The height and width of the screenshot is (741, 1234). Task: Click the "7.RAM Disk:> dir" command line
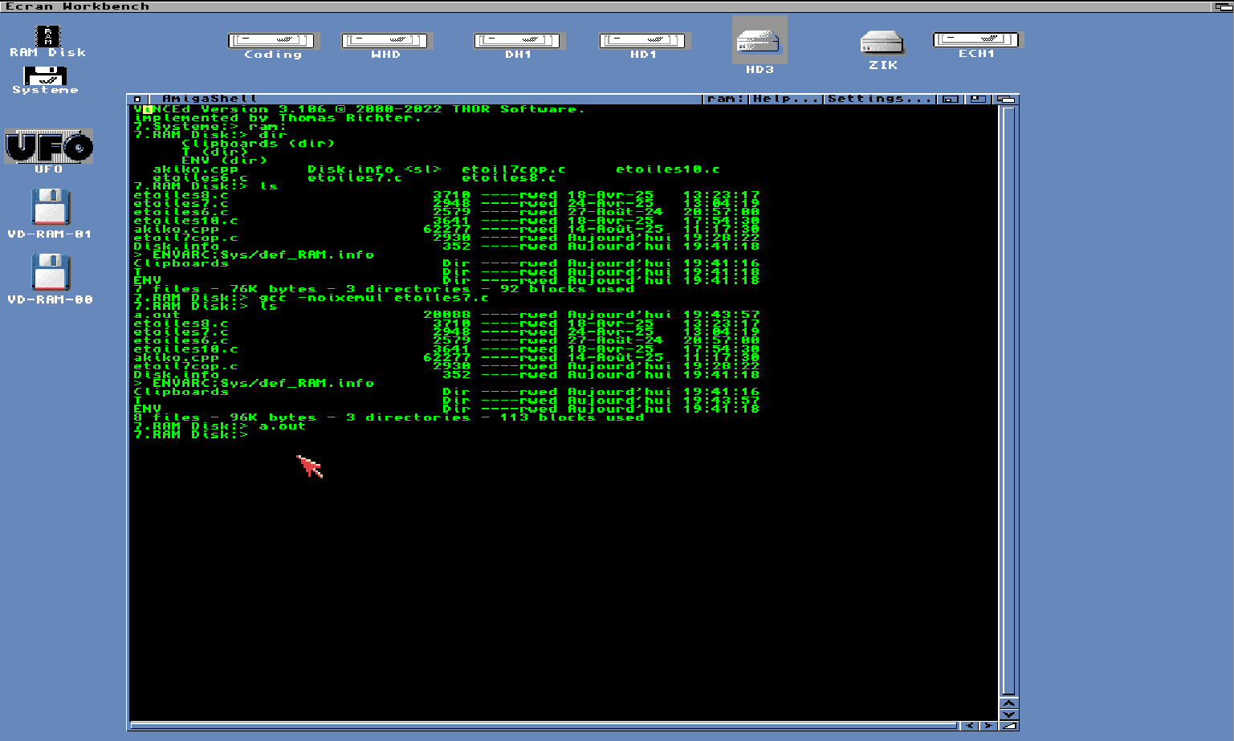210,135
